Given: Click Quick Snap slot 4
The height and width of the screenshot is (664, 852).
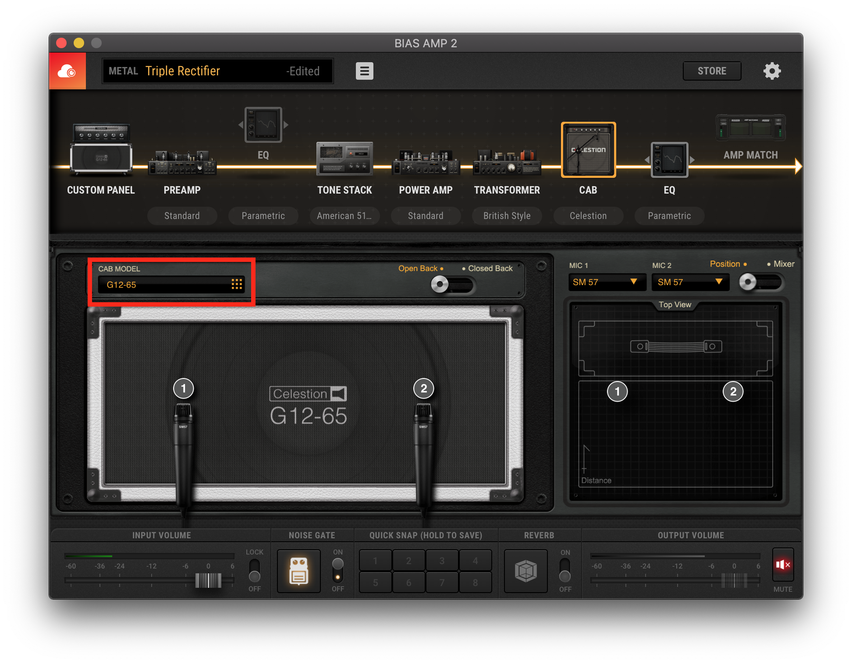Looking at the screenshot, I should coord(475,561).
